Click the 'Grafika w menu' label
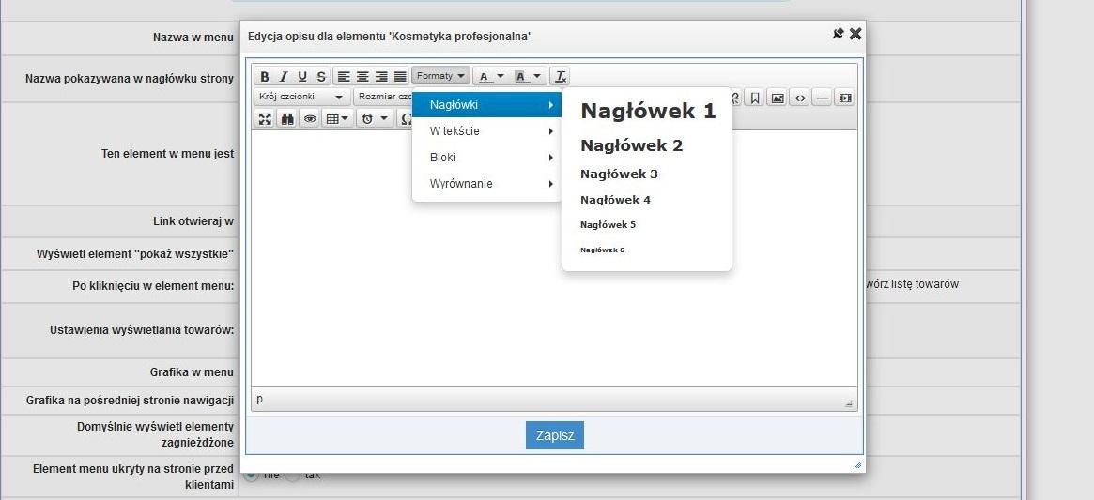Screen dimensions: 1094x500 192,372
